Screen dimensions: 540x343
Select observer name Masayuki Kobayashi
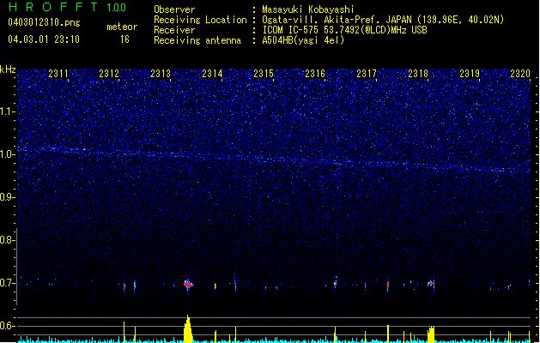308,9
